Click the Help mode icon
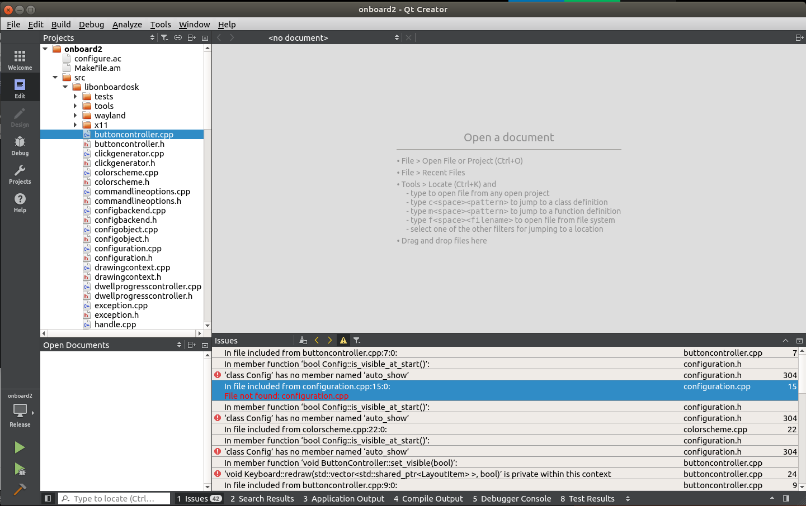 tap(20, 202)
